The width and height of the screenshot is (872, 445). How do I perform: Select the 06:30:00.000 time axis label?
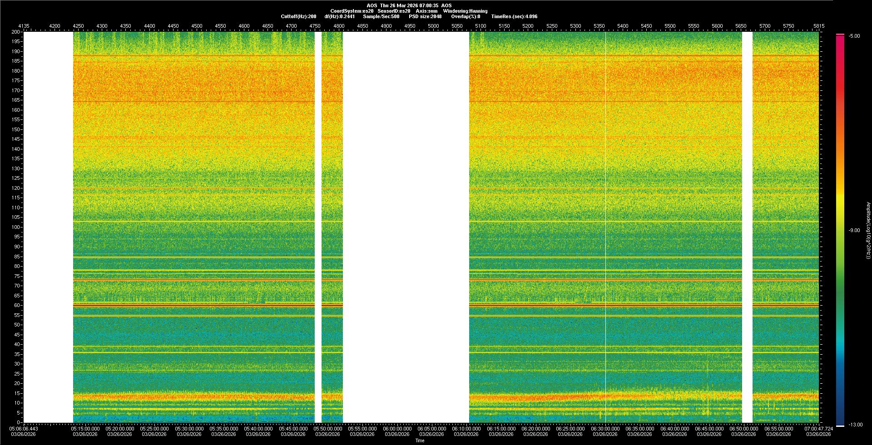(x=605, y=429)
